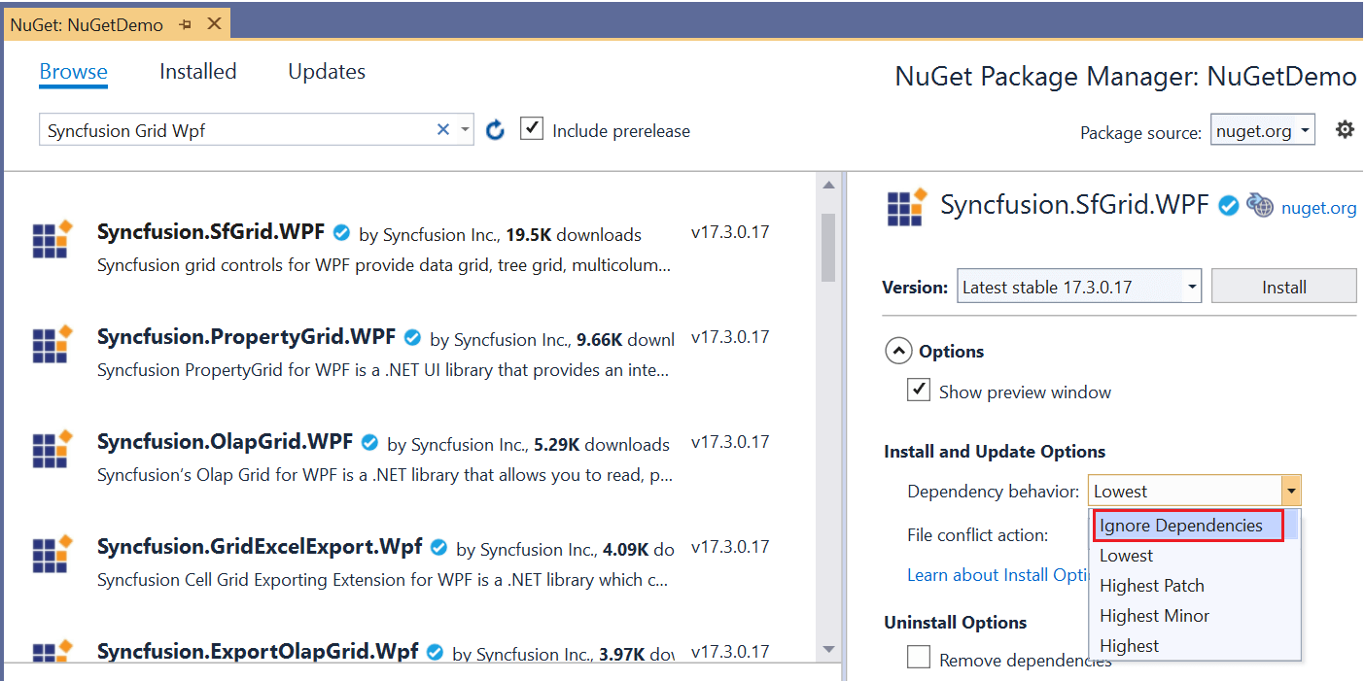
Task: Collapse the Options section
Action: 898,351
